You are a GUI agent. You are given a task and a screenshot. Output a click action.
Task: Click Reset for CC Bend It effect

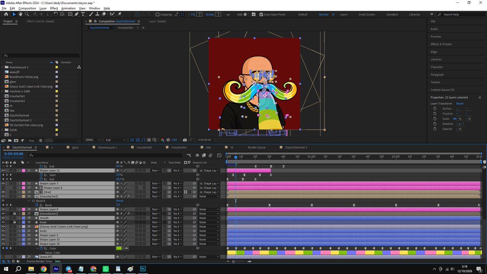120,201
